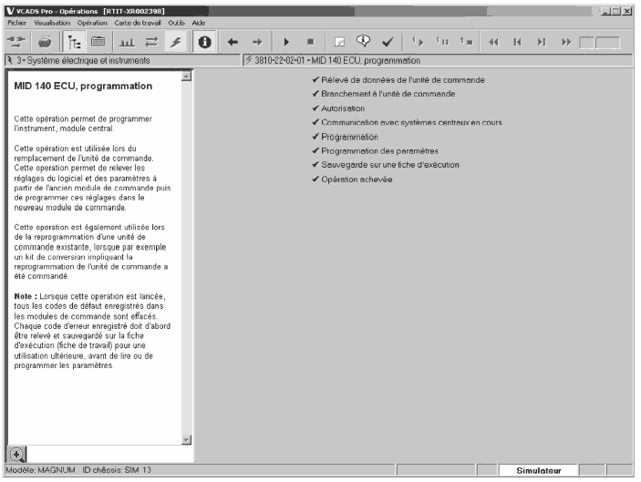The height and width of the screenshot is (482, 641).
Task: Click the tree structure view icon
Action: [x=78, y=42]
